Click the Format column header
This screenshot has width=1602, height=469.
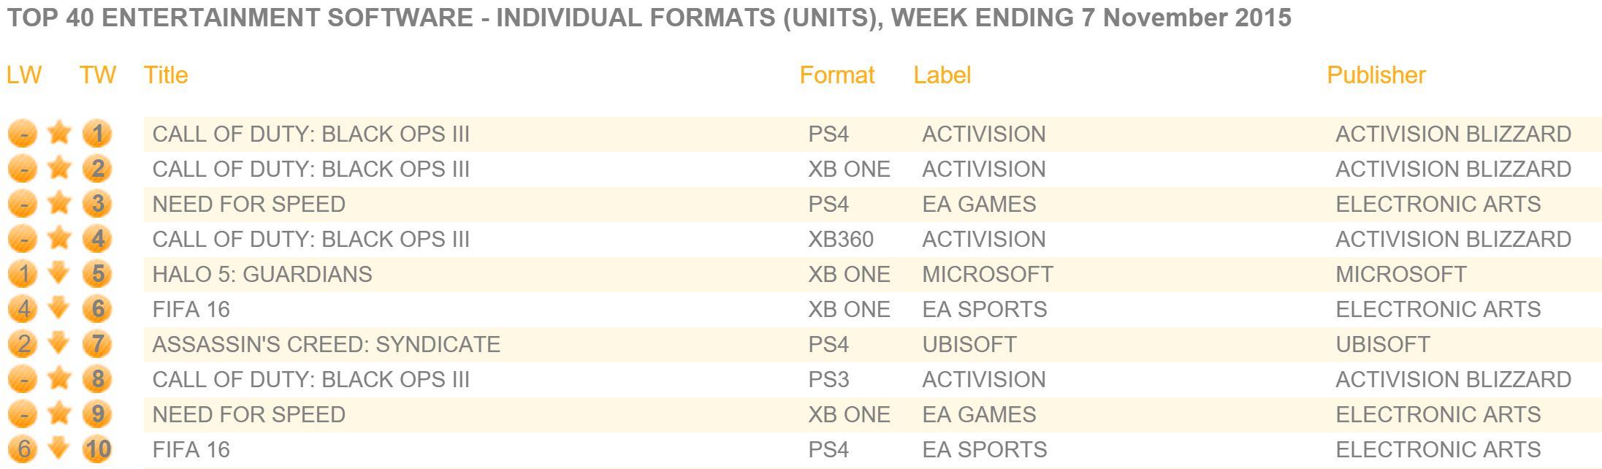[x=836, y=75]
